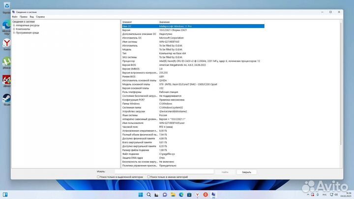This screenshot has height=199, width=354.
Task: Expand the 'Аппаратные ресурсы' tree node
Action: [14, 26]
